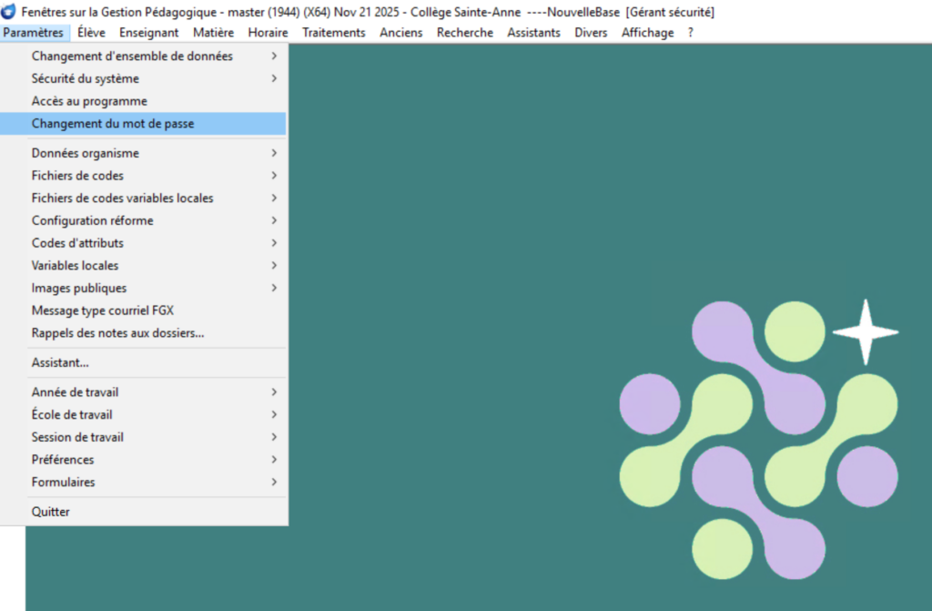The height and width of the screenshot is (611, 932).
Task: Expand the Préférences submenu
Action: pyautogui.click(x=63, y=460)
